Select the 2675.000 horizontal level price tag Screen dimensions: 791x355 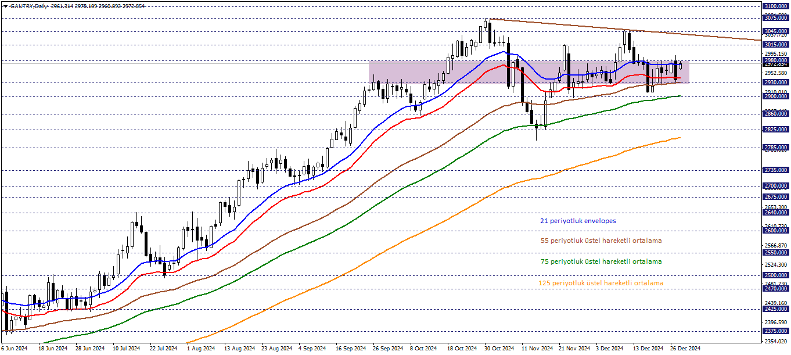[x=775, y=197]
